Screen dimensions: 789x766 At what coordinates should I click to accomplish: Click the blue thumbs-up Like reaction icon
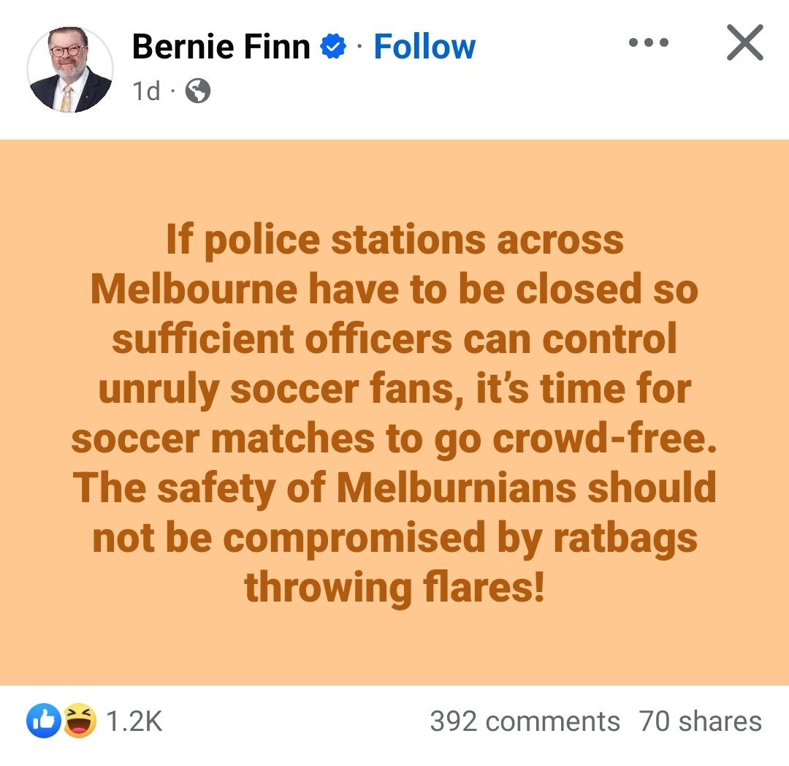(44, 721)
